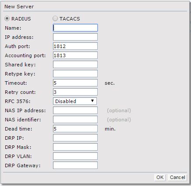The width and height of the screenshot is (191, 186).
Task: Click the Dead time minutes field
Action: tap(75, 129)
